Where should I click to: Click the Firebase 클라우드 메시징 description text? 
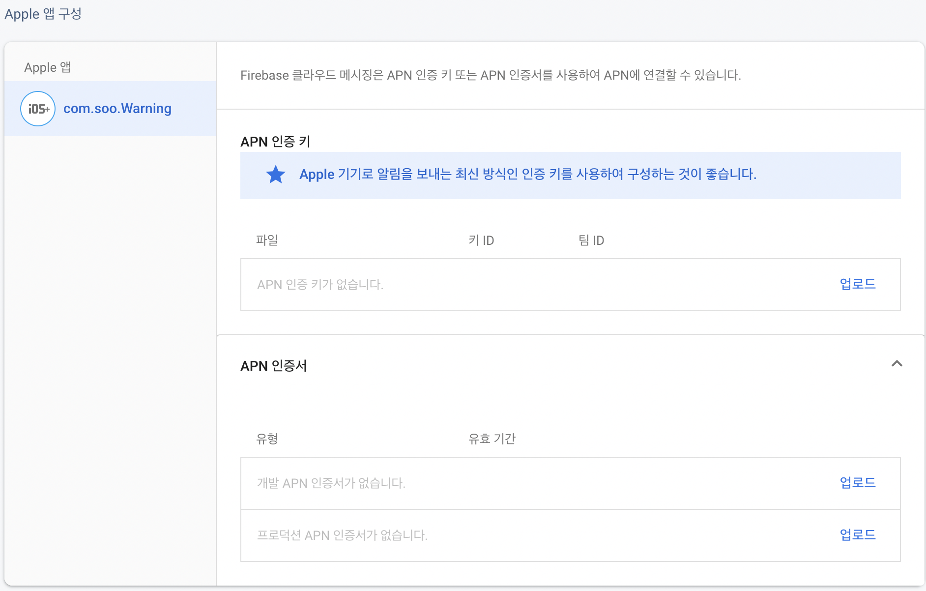click(491, 75)
